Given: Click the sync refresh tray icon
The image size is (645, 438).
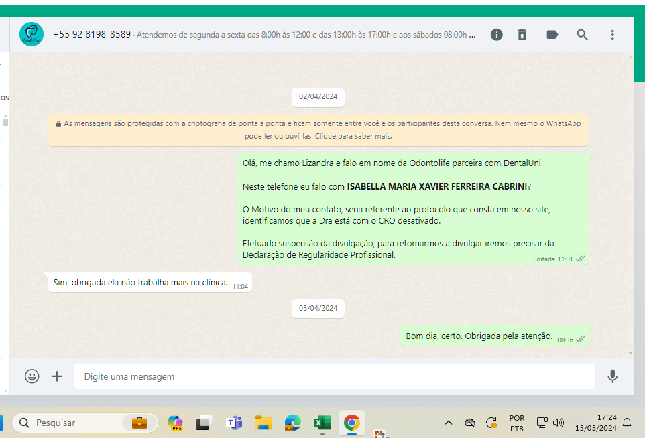Looking at the screenshot, I should 491,423.
